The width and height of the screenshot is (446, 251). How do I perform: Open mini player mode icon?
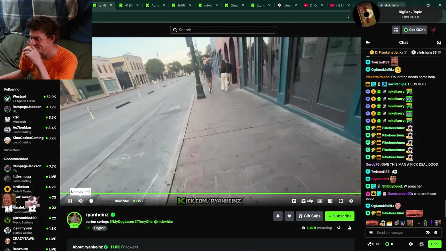[294, 201]
